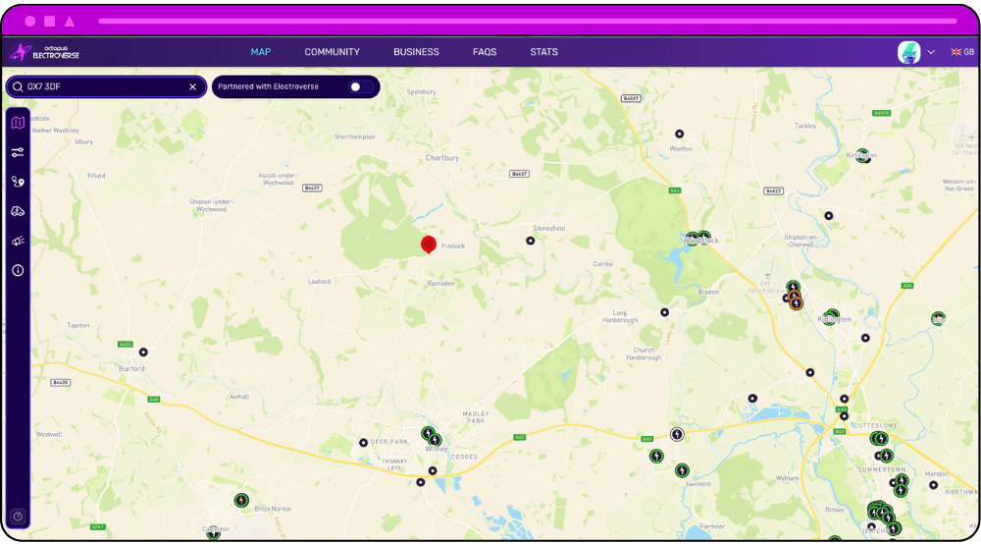Open the GB country selector
Screen dimensions: 981x544
click(962, 52)
